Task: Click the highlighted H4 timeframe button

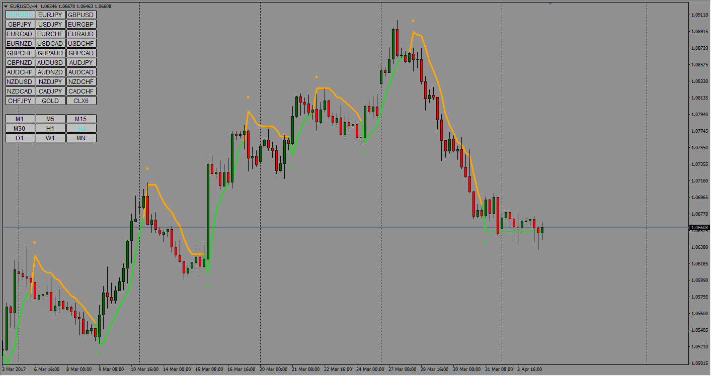Action: pyautogui.click(x=81, y=128)
